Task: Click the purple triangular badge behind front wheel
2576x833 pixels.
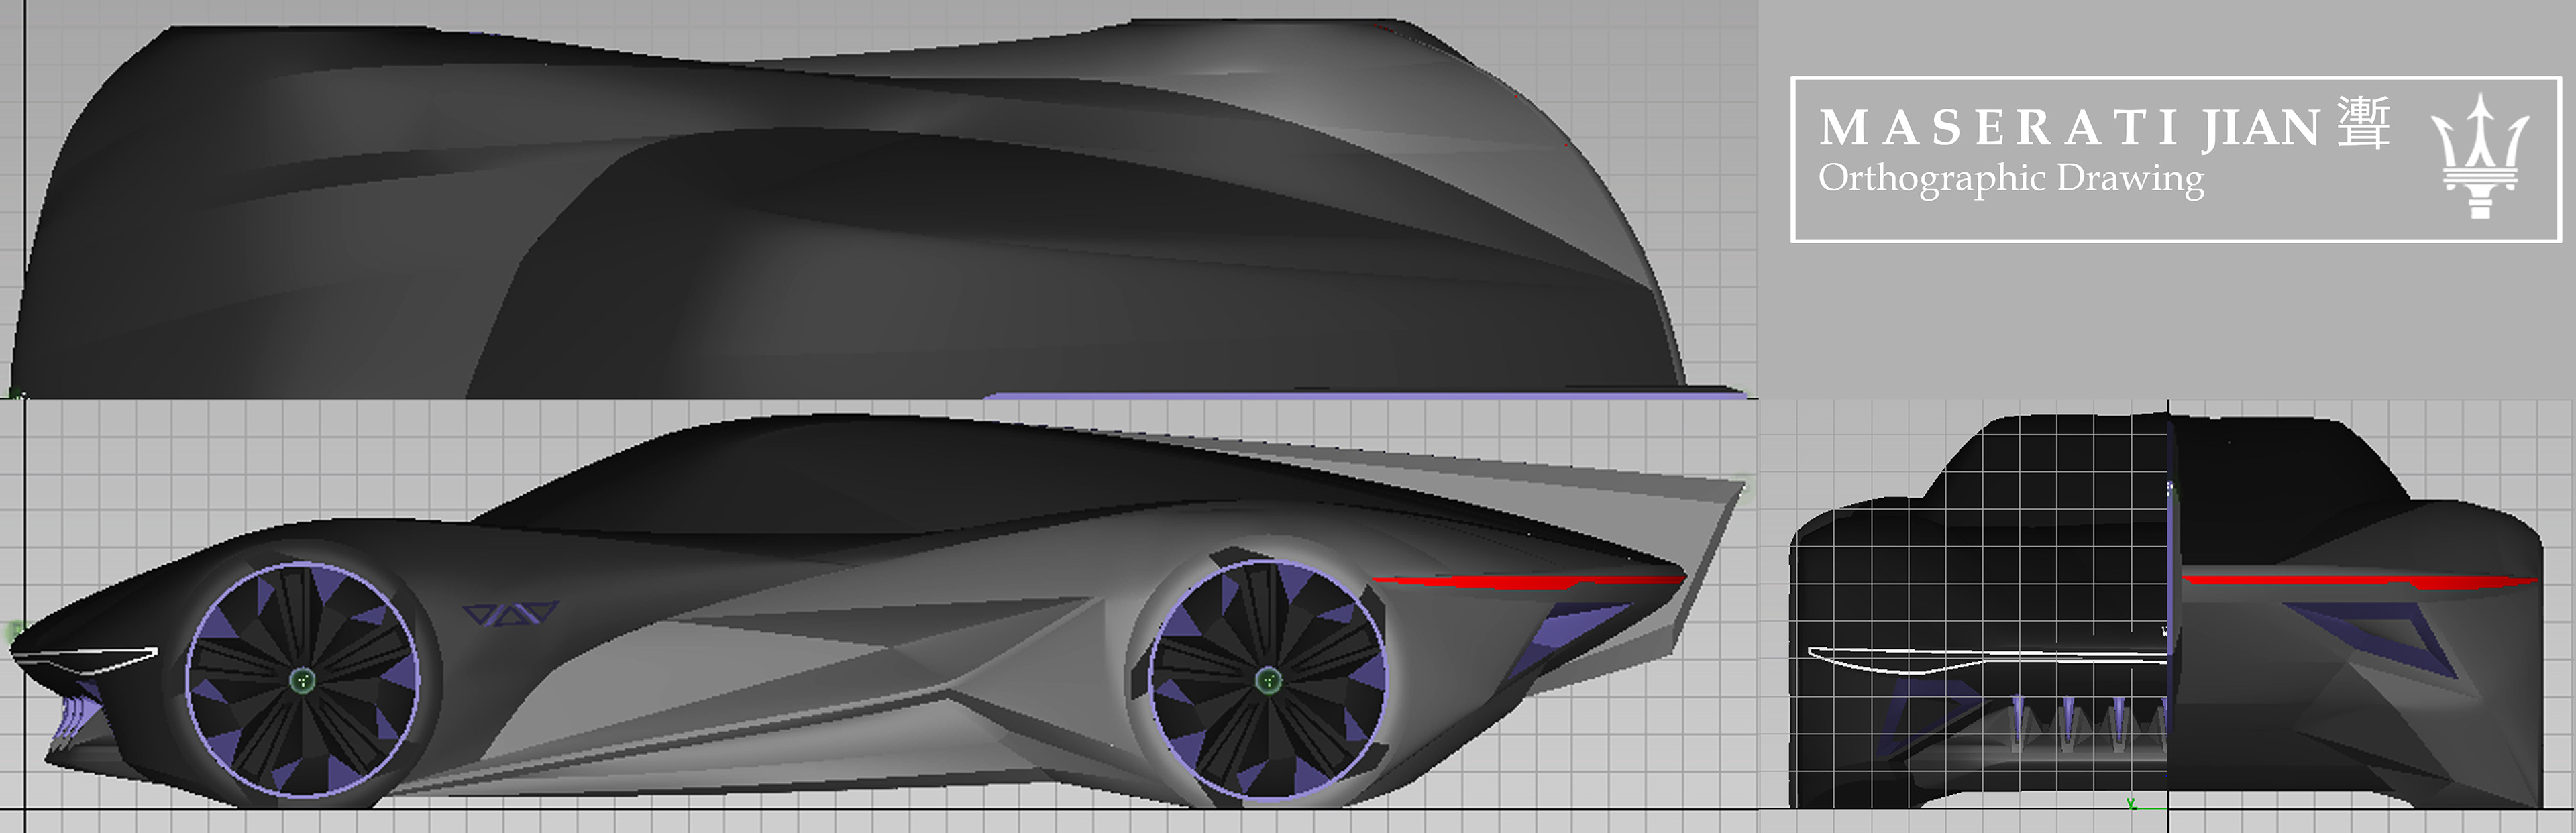Action: click(510, 613)
